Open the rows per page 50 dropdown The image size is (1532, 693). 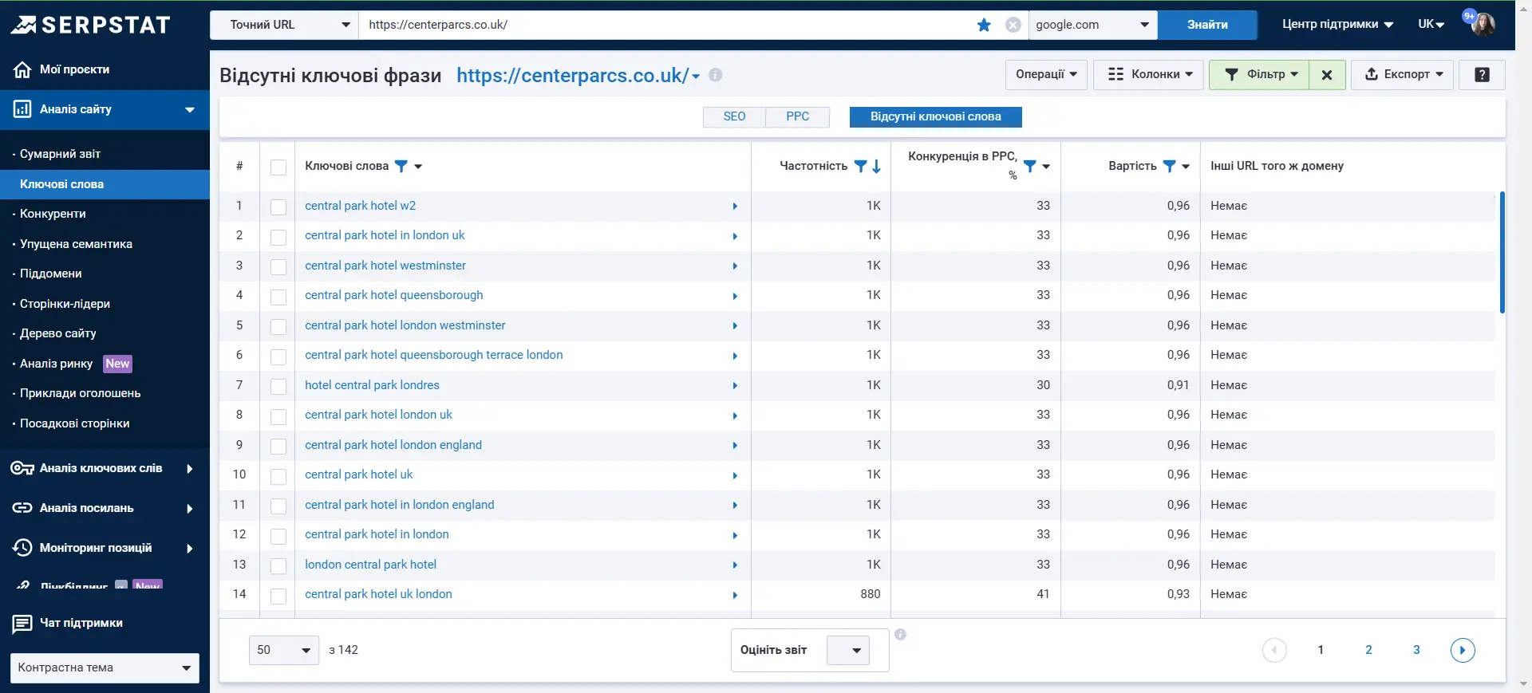(x=284, y=650)
